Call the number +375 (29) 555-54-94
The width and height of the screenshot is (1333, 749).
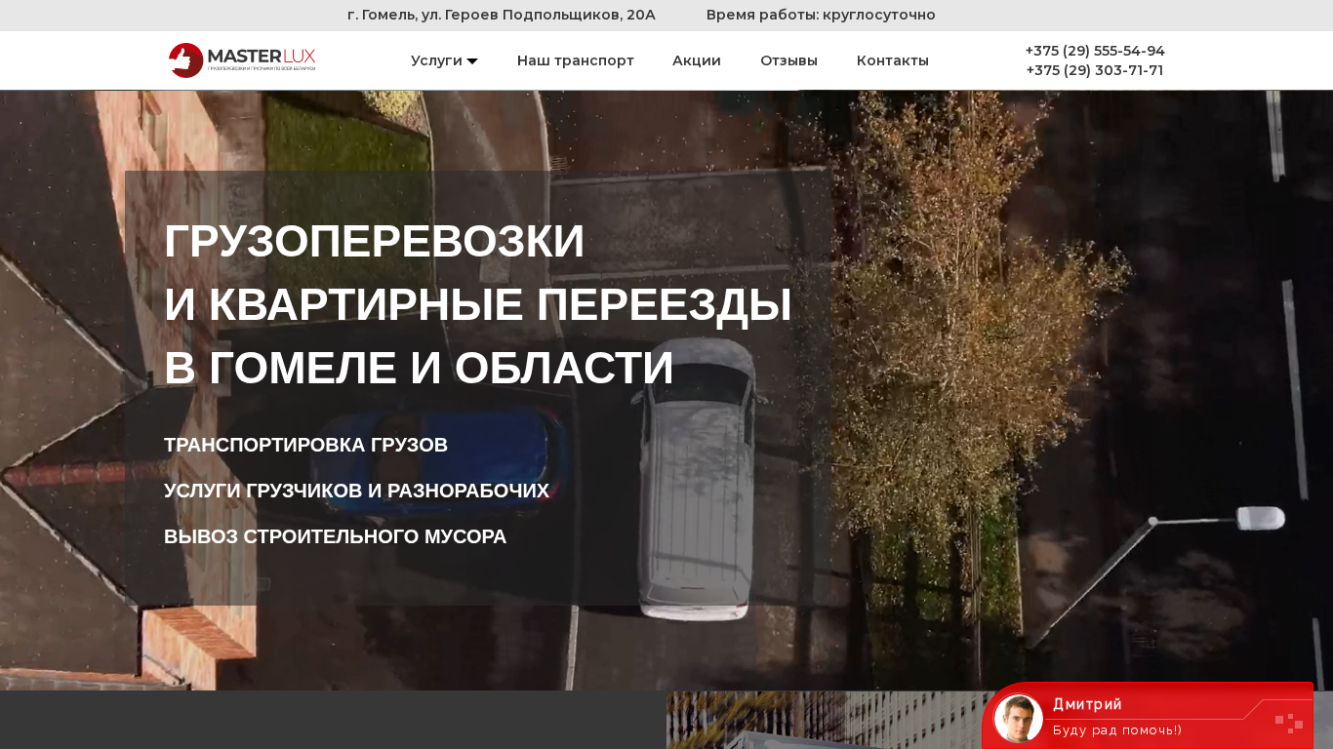1094,51
